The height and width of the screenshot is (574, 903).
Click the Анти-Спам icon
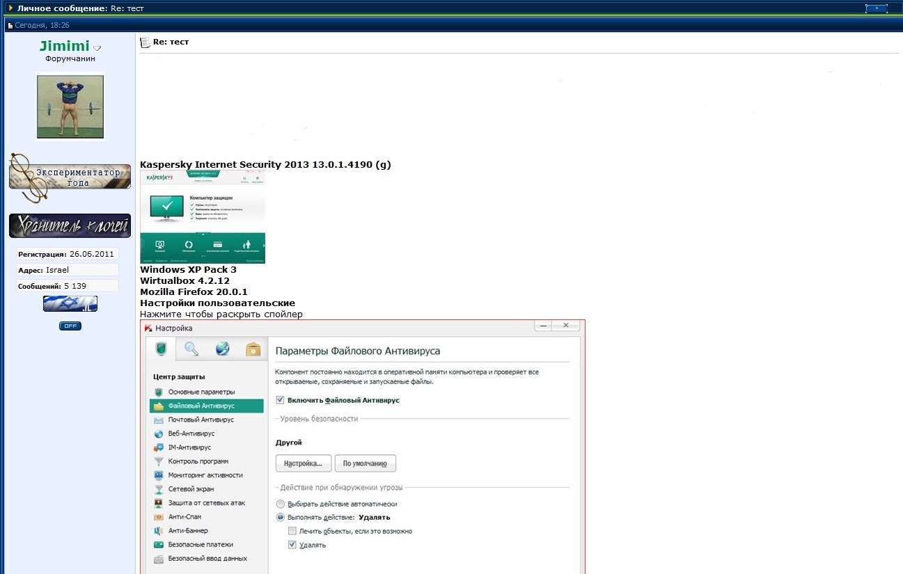click(x=158, y=517)
